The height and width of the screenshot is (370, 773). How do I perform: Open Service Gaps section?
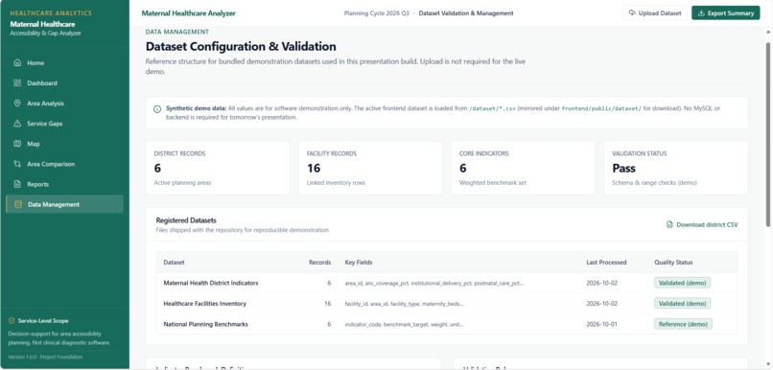tap(64, 124)
